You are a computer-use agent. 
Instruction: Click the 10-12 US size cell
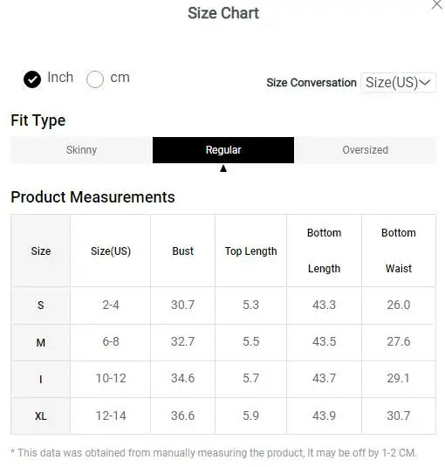111,379
